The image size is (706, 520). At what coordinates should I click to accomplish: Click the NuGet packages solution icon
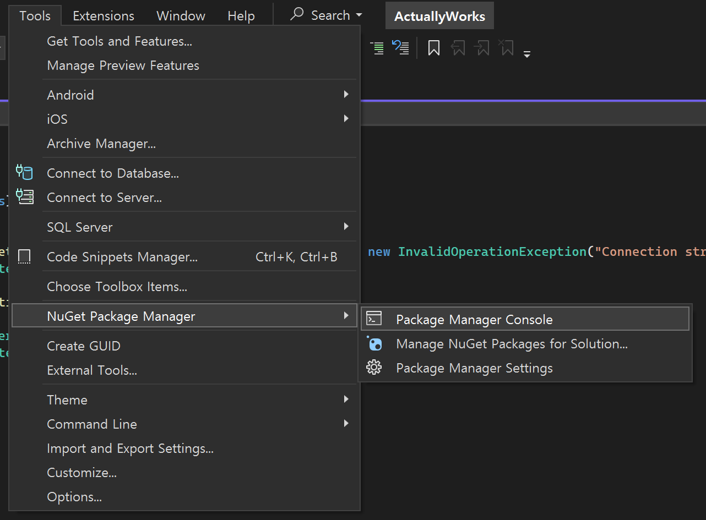coord(374,344)
